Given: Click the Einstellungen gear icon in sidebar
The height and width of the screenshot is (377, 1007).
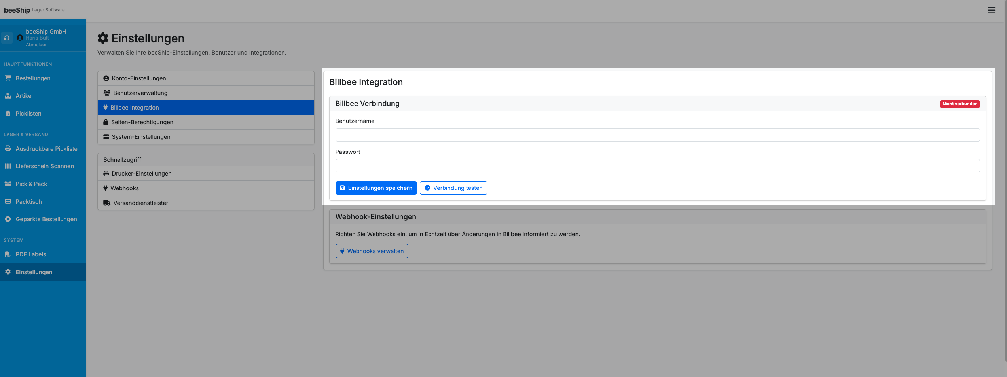Looking at the screenshot, I should [8, 272].
